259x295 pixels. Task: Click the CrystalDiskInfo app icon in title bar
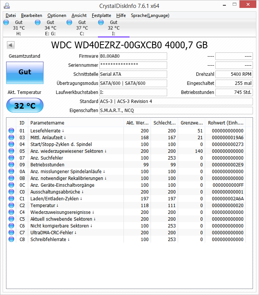pos(7,6)
